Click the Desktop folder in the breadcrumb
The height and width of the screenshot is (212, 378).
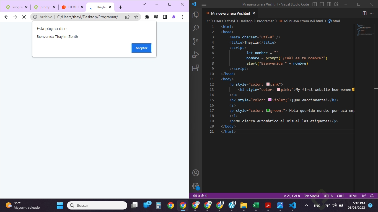tap(246, 21)
